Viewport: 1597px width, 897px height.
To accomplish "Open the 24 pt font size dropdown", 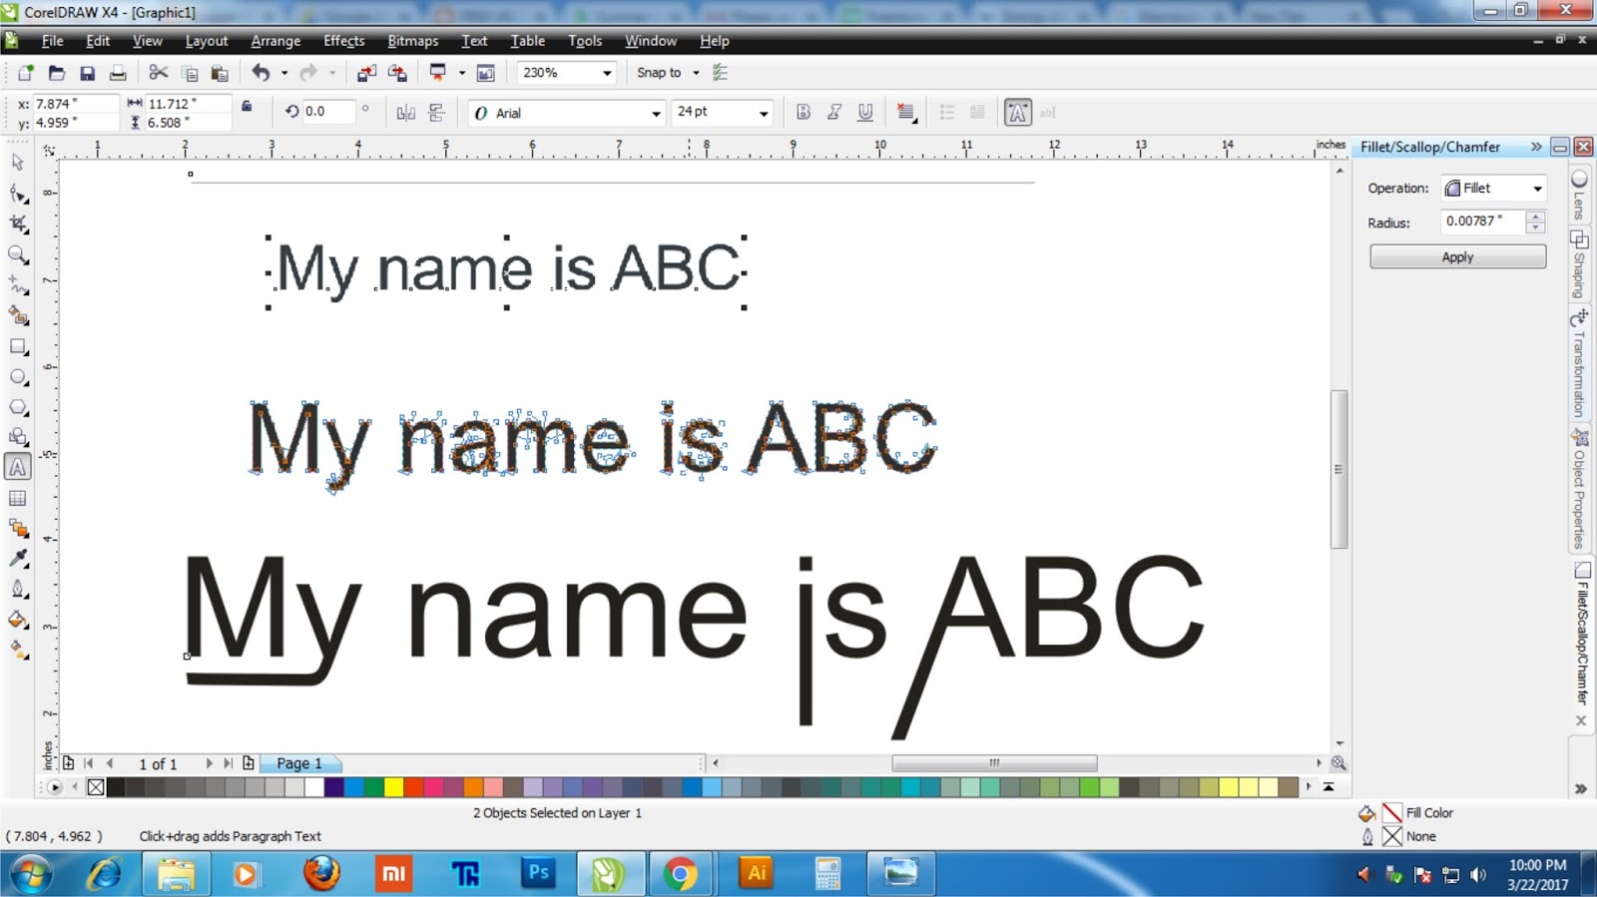I will pyautogui.click(x=764, y=113).
